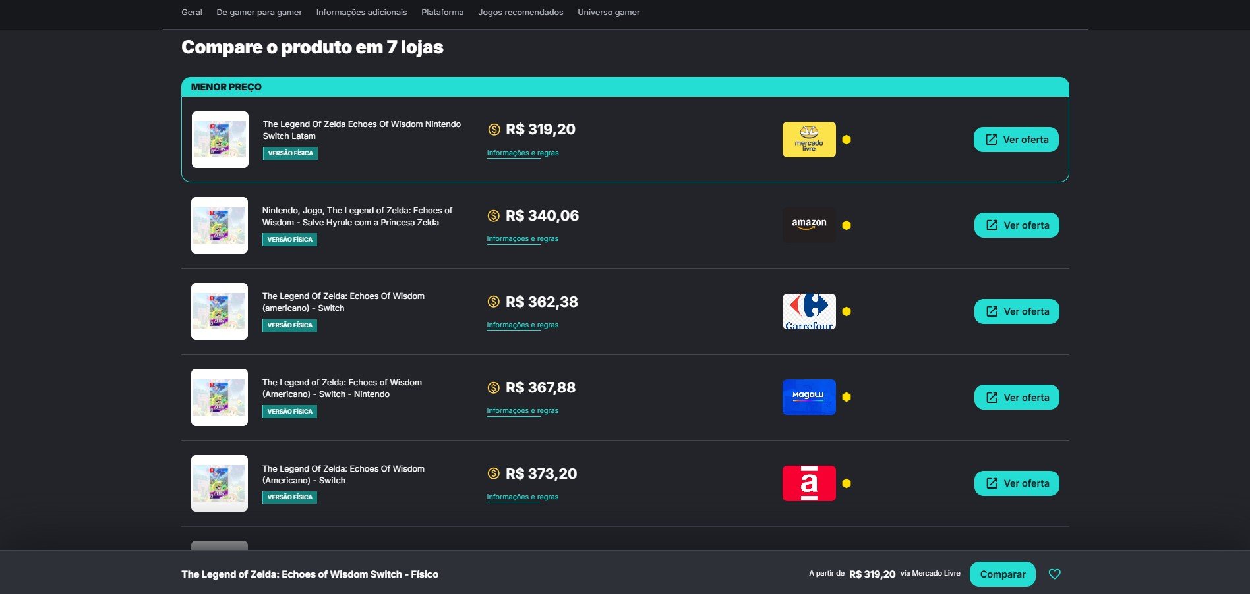Click Ver oferta for Magalu offer
The width and height of the screenshot is (1250, 594).
click(x=1017, y=397)
